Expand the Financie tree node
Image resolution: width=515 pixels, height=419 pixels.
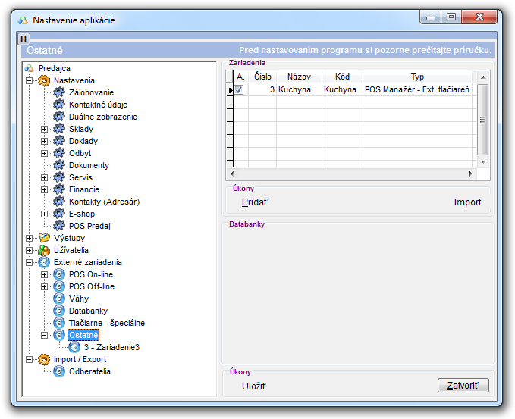click(x=44, y=189)
